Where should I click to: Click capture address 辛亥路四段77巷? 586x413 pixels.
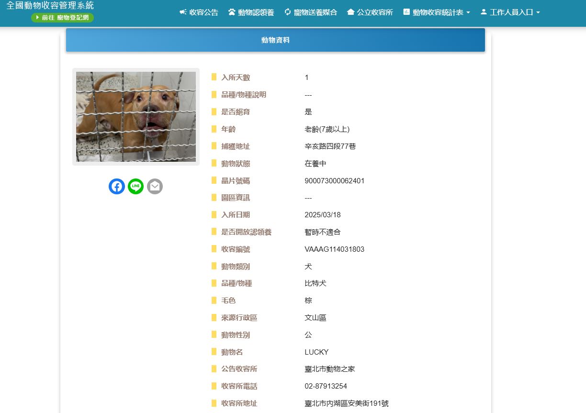point(330,146)
